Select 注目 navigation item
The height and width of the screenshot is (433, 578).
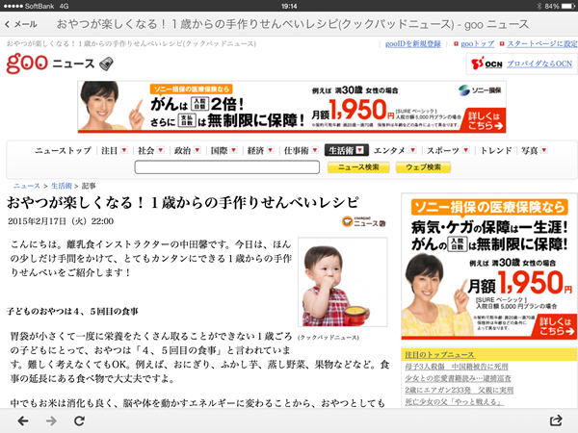109,151
